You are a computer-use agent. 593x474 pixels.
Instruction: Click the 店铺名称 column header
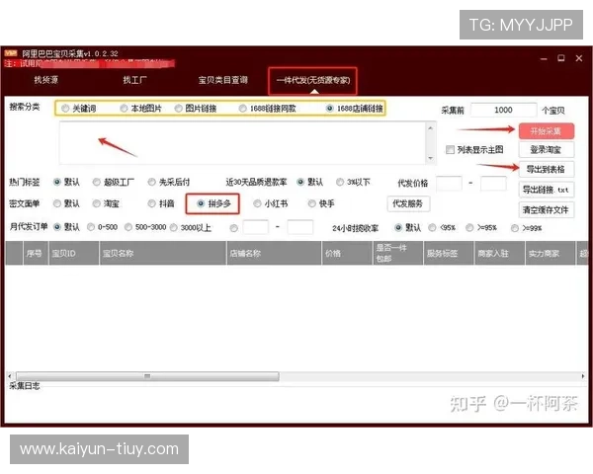[274, 253]
